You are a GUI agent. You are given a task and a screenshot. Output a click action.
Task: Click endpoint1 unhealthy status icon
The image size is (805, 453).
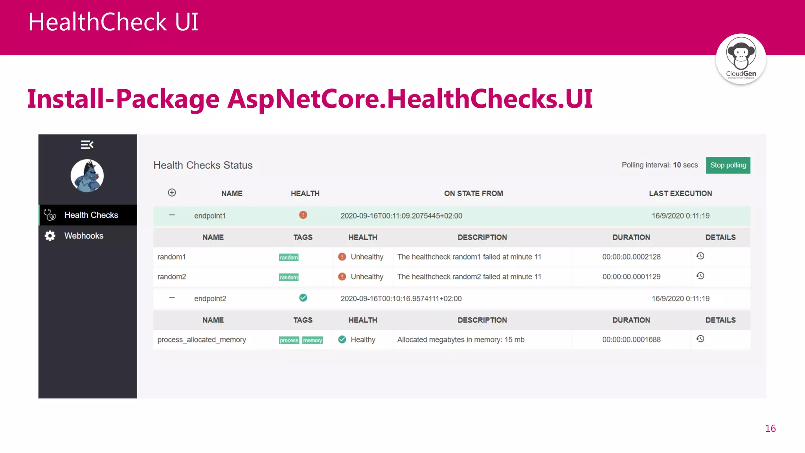(303, 215)
